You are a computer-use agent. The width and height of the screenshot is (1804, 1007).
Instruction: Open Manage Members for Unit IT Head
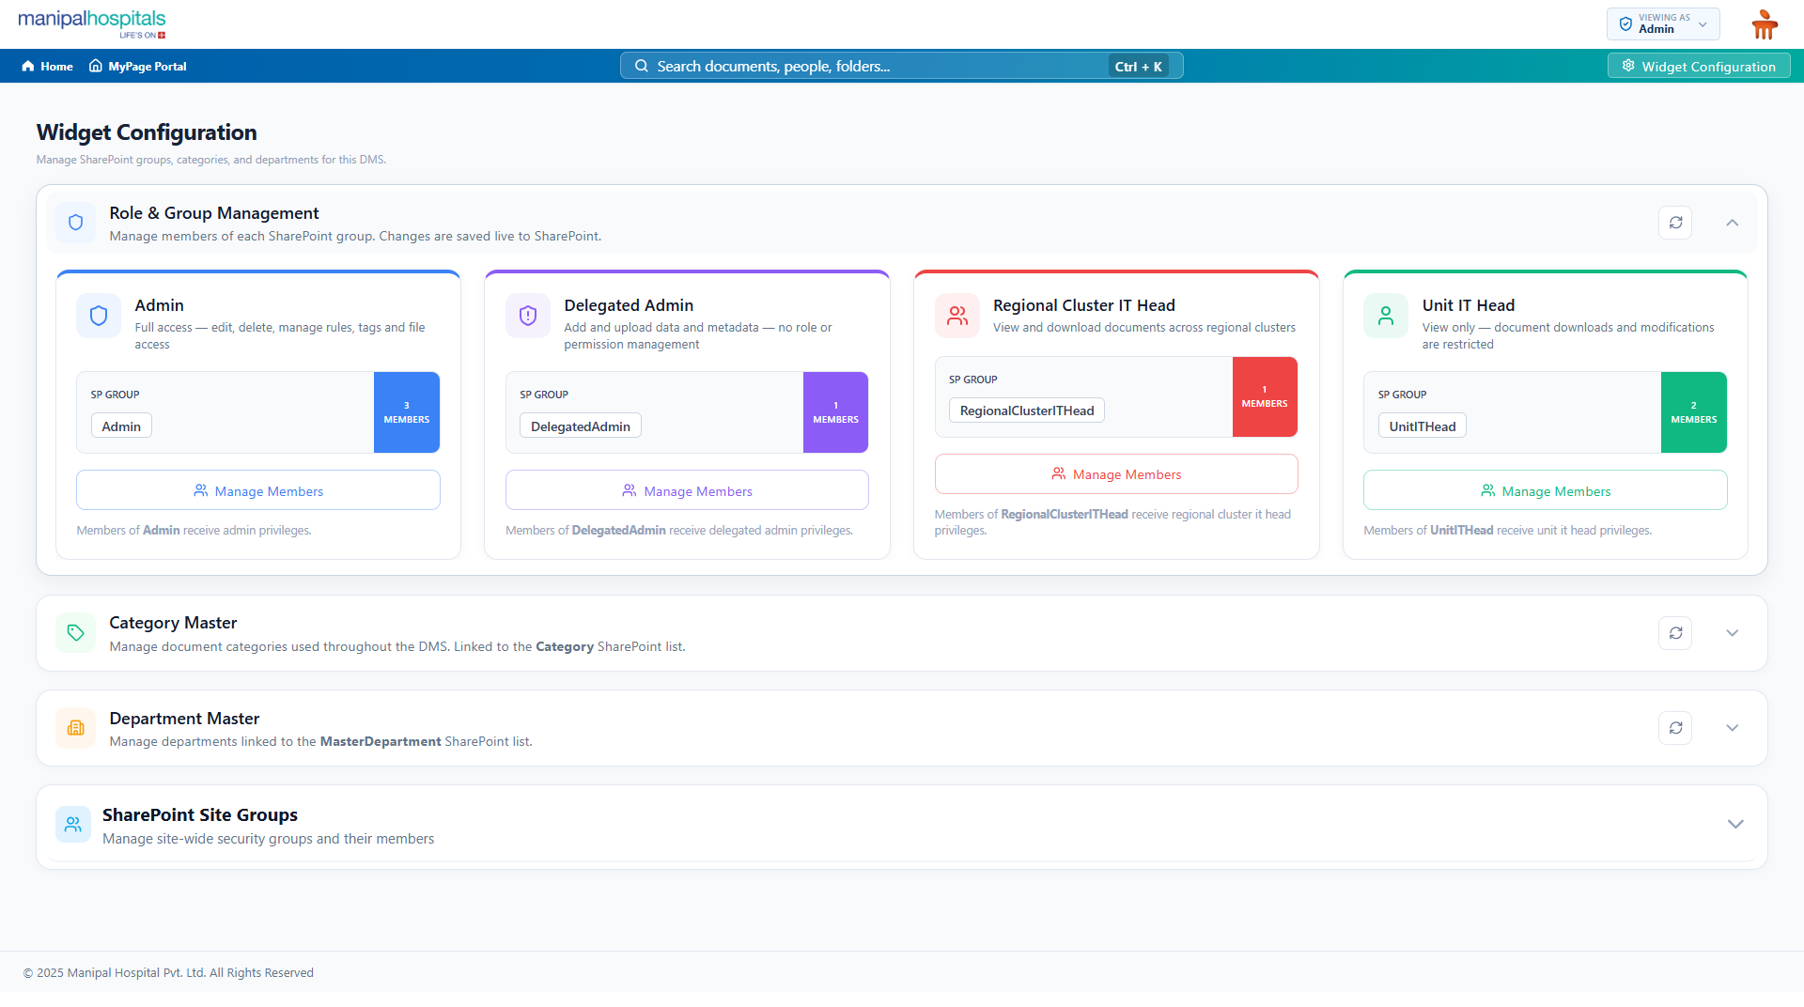(1546, 490)
